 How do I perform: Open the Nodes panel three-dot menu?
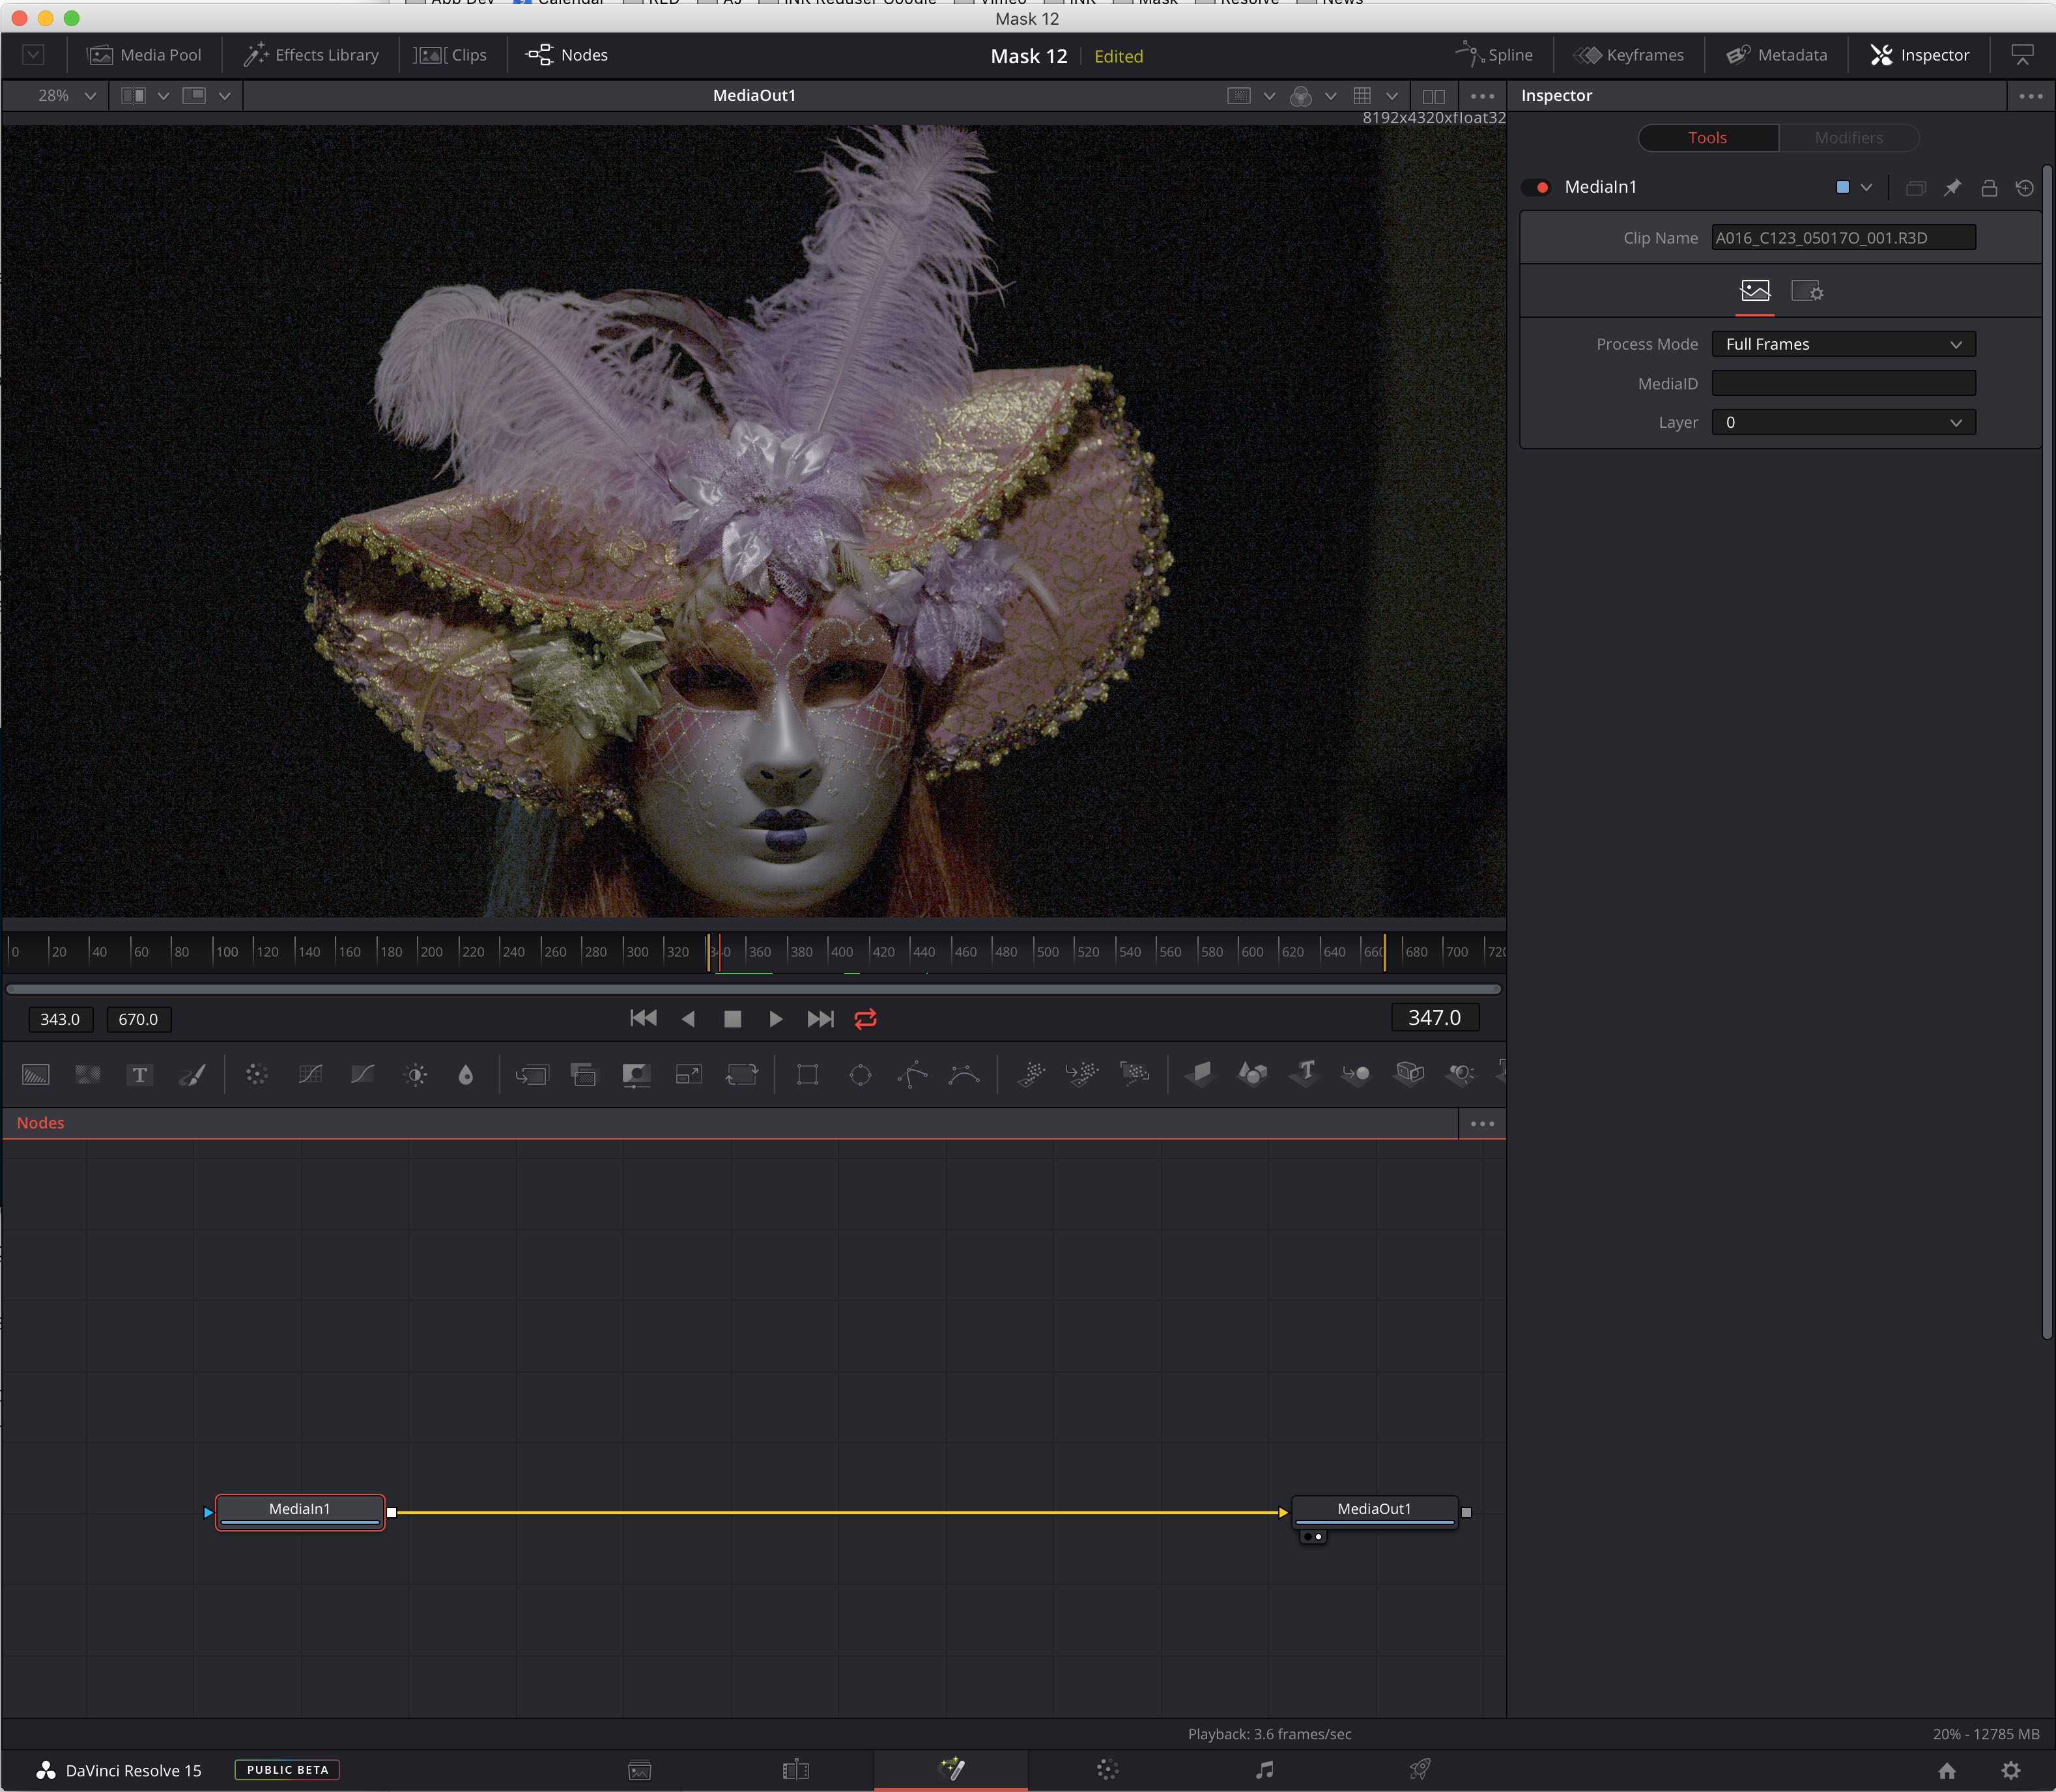point(1481,1124)
